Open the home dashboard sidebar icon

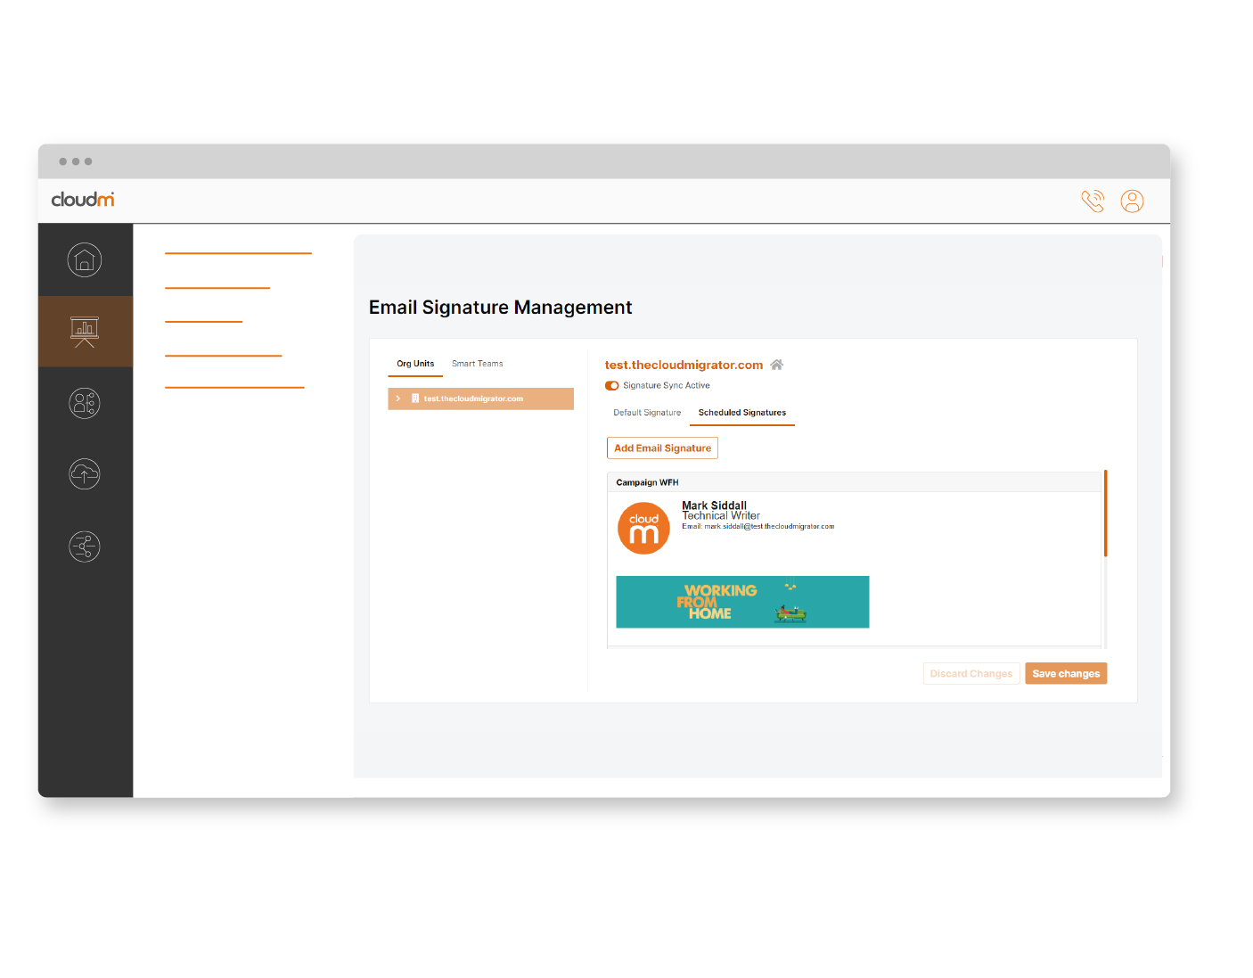(x=85, y=260)
